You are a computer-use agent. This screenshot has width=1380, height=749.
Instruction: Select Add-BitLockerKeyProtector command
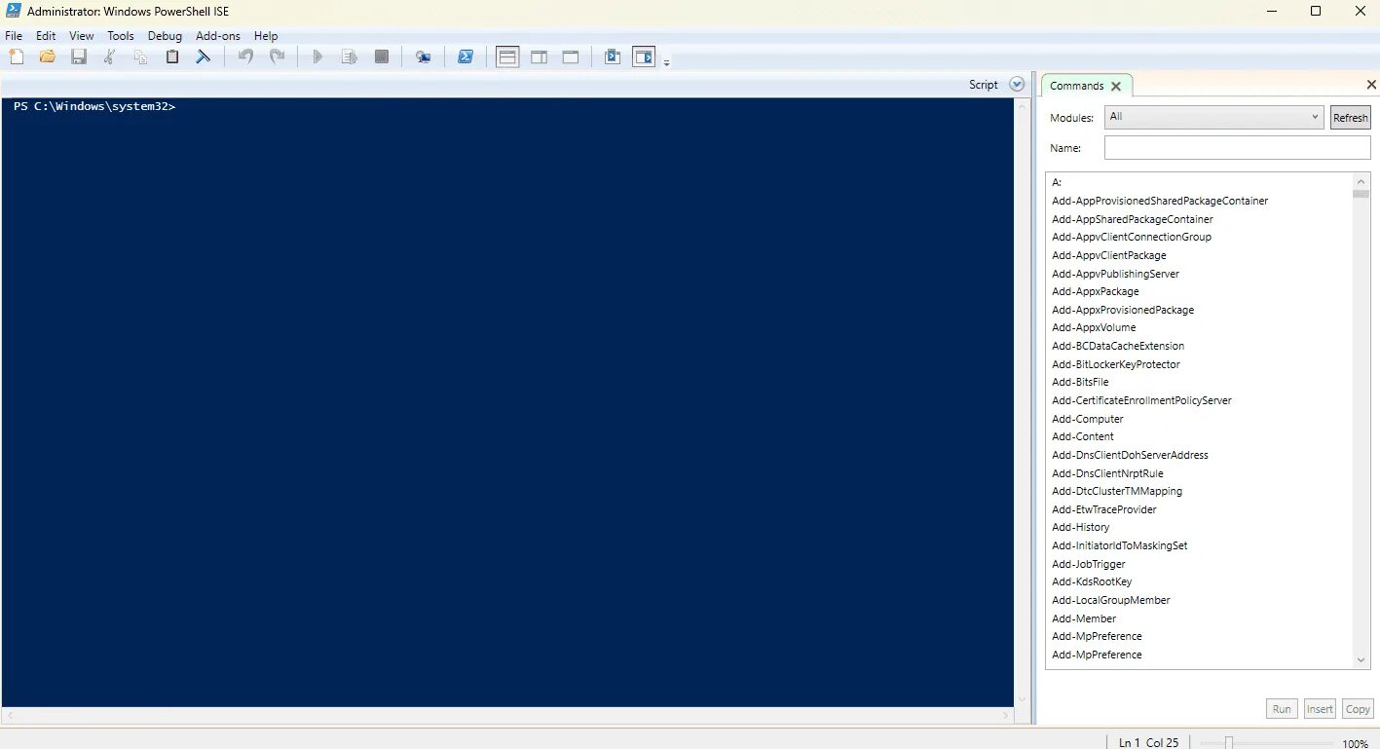click(1115, 364)
